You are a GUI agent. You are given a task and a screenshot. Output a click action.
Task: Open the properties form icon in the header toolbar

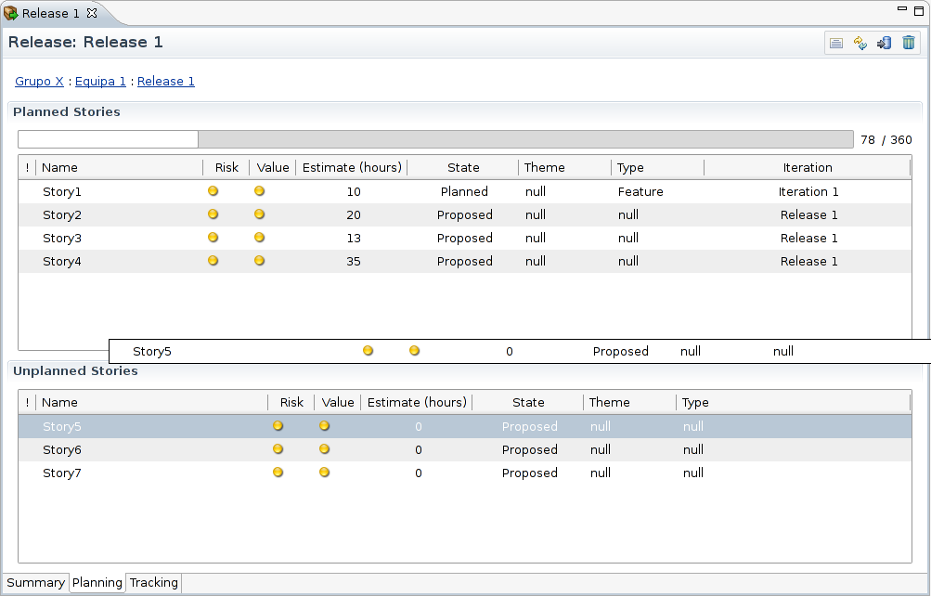(836, 43)
